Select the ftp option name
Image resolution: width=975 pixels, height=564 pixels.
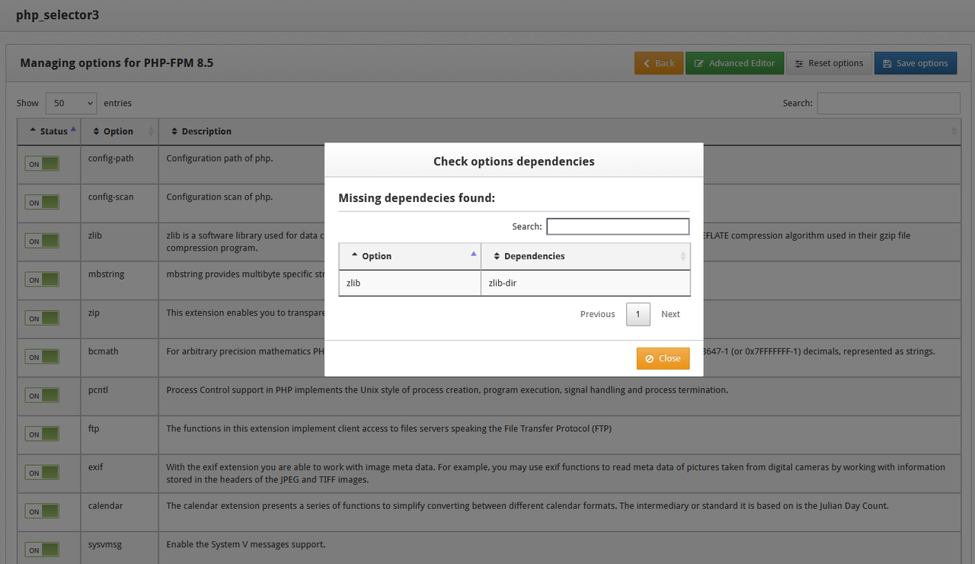[x=94, y=428]
